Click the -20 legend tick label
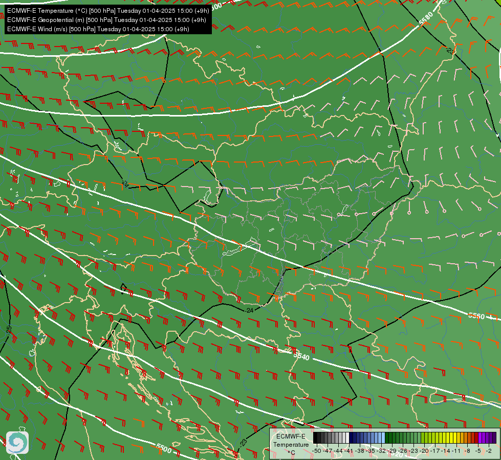Image resolution: width=501 pixels, height=460 pixels. 424,451
